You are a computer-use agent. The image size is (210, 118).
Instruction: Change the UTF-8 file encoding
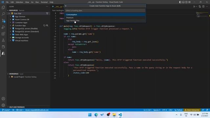164,110
